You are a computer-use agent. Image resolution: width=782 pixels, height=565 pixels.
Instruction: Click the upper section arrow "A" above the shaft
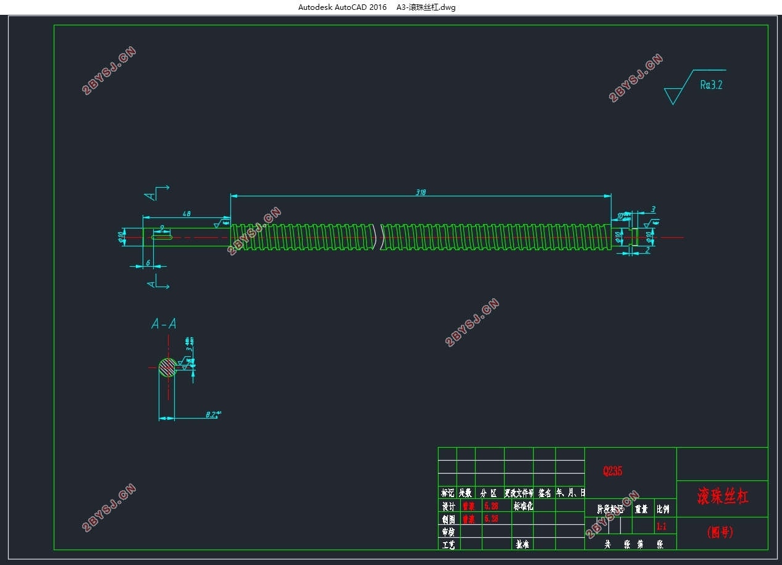[156, 193]
